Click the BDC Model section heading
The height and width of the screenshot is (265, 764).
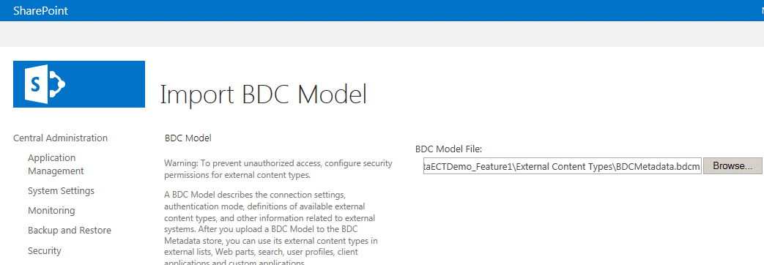[x=188, y=138]
